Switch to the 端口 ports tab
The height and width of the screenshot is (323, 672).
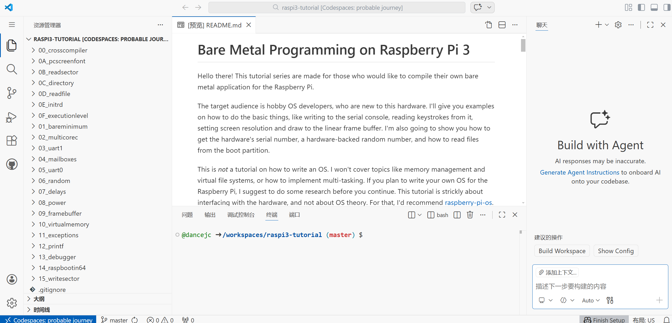294,215
